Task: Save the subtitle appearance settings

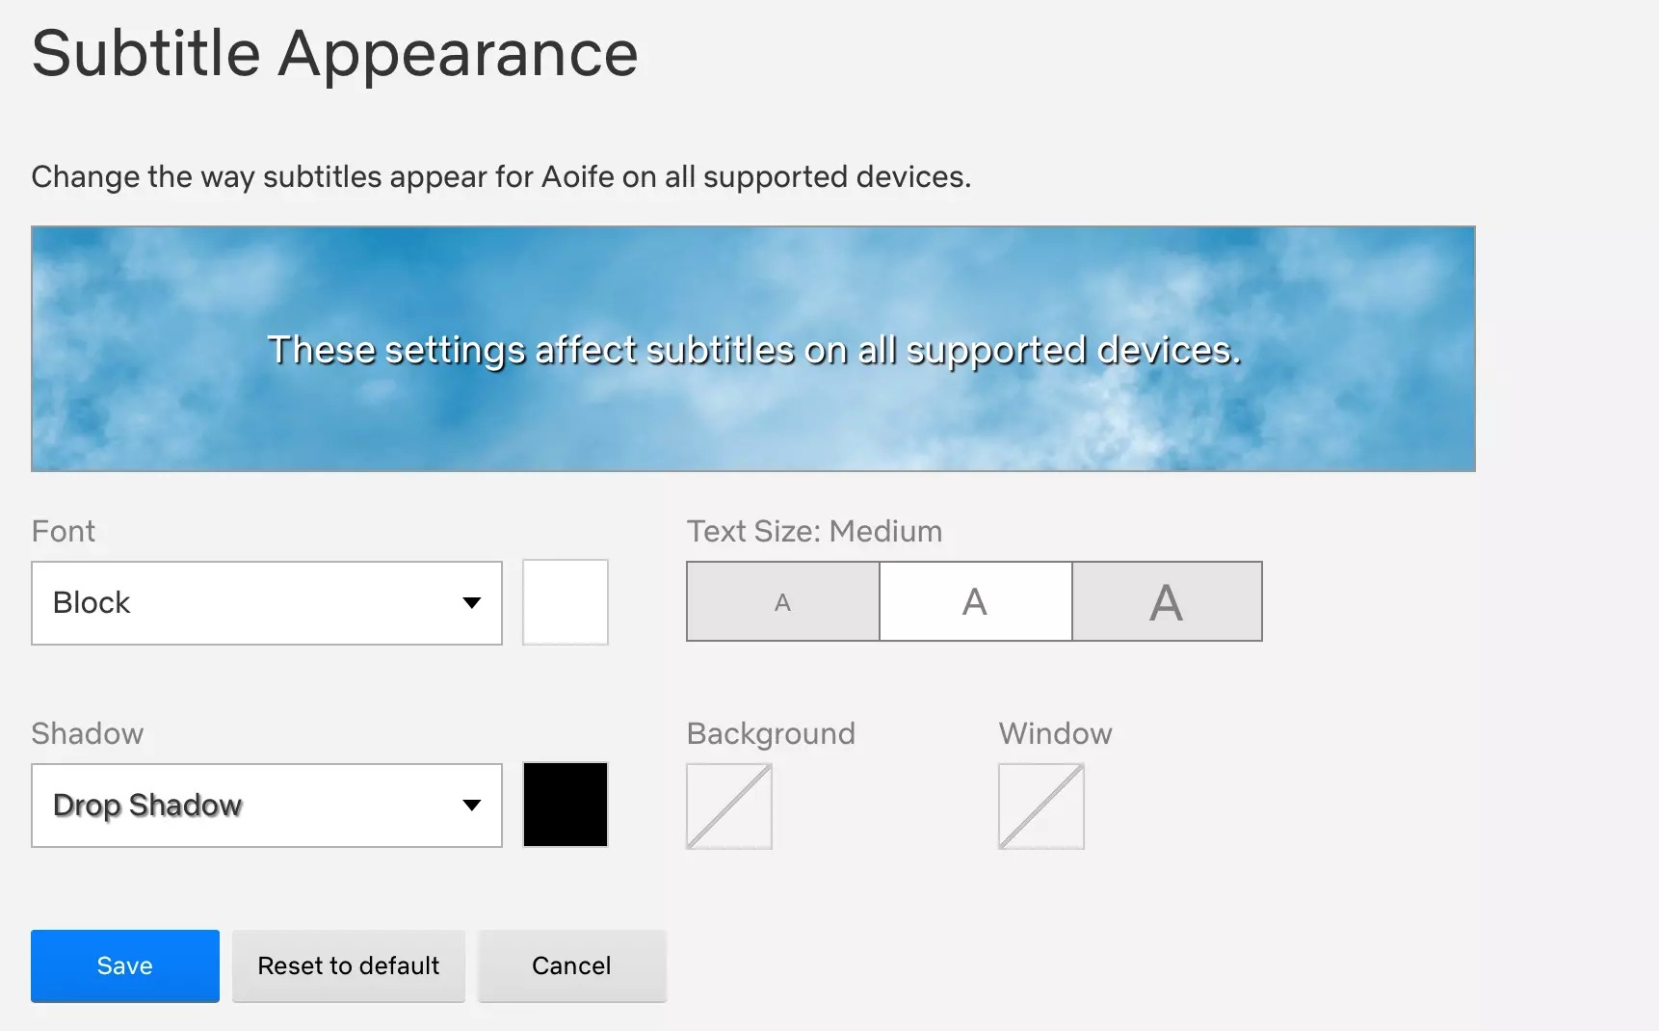Action: (125, 965)
